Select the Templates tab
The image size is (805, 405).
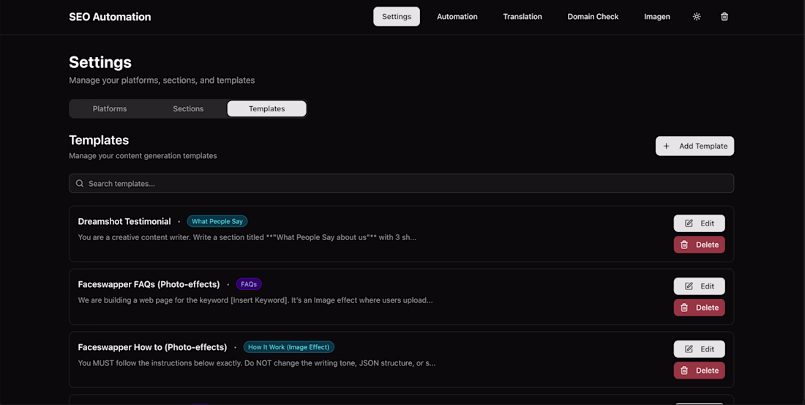(266, 108)
